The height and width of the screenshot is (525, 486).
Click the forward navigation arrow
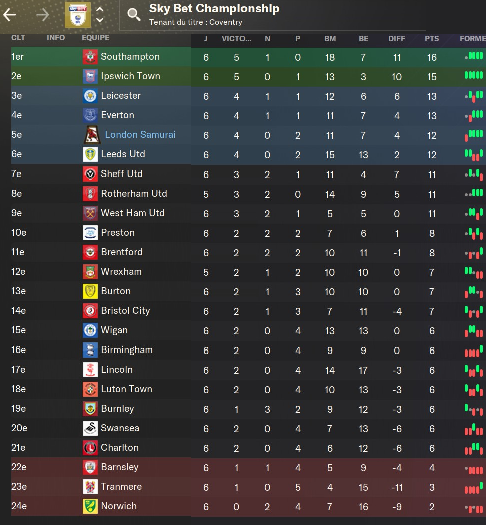[43, 15]
